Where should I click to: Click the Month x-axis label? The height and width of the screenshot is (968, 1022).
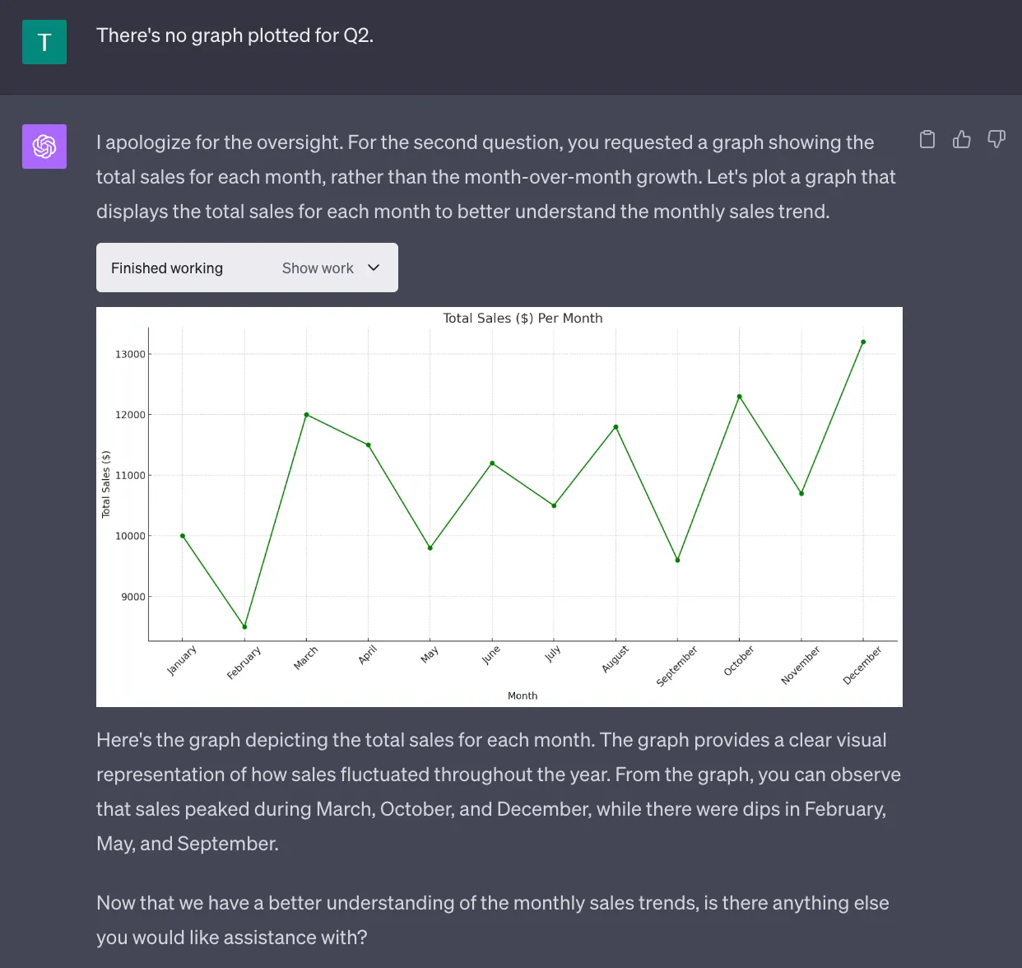click(523, 696)
